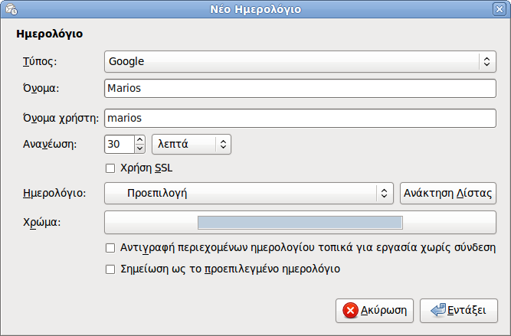511x336 pixels.
Task: Click the calendar app icon in title bar
Action: (x=11, y=9)
